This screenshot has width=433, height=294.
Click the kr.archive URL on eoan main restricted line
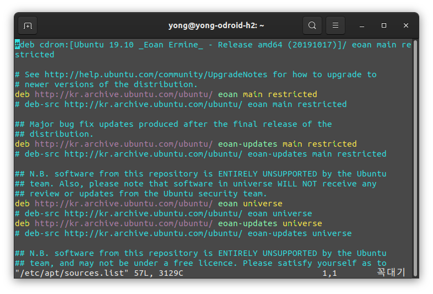click(124, 94)
